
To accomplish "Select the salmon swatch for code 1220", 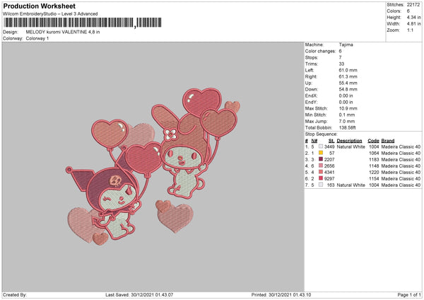I will 321,172.
